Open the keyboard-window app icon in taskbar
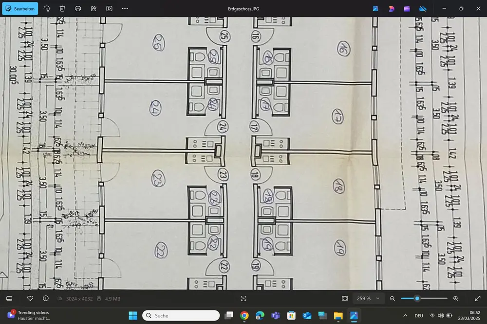 (x=322, y=316)
